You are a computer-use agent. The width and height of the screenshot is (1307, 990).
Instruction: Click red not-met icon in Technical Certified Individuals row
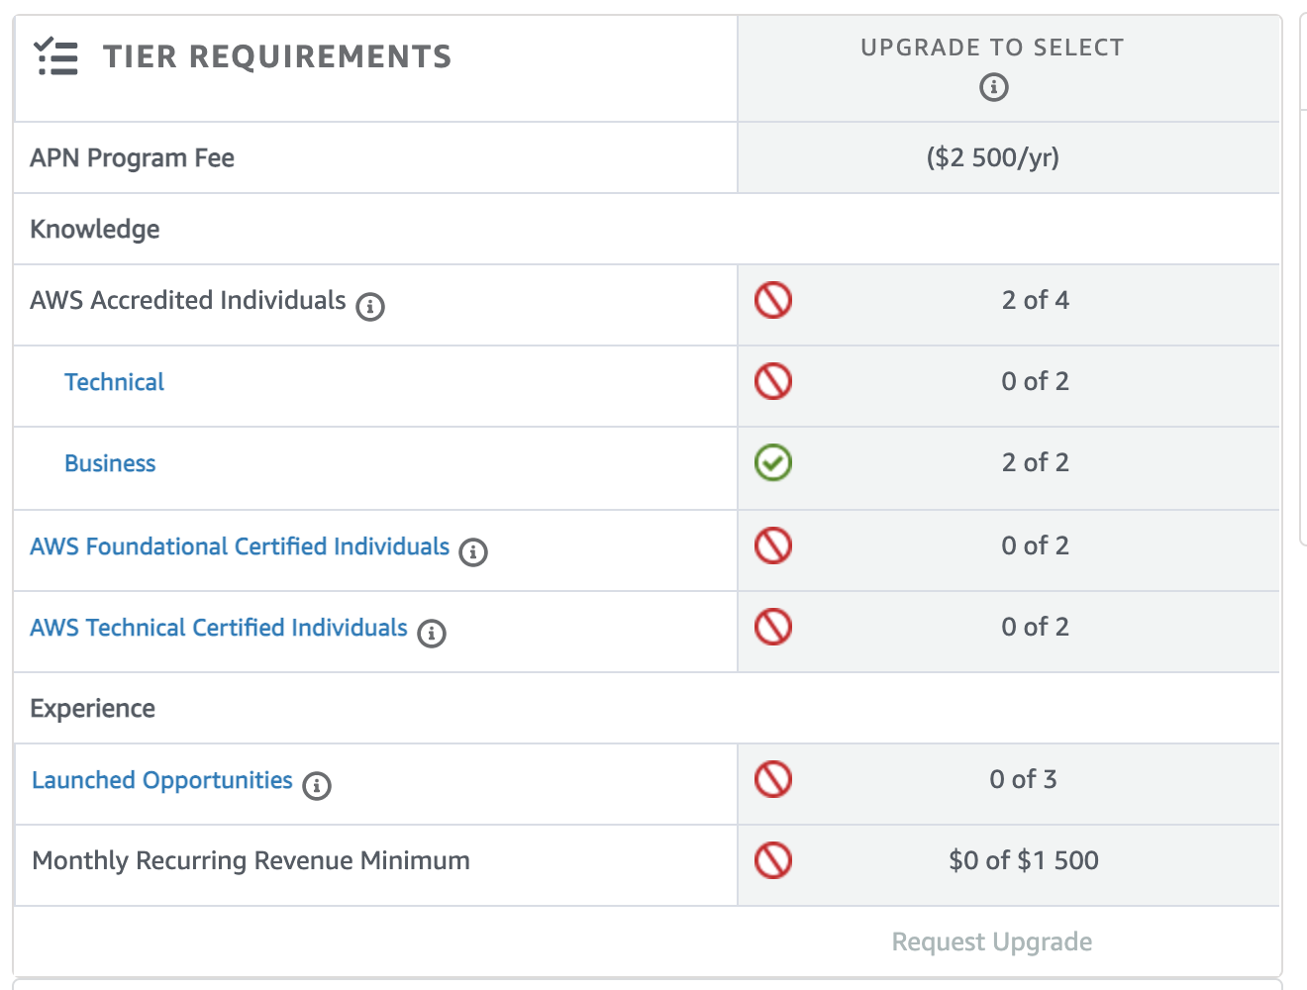click(x=773, y=627)
